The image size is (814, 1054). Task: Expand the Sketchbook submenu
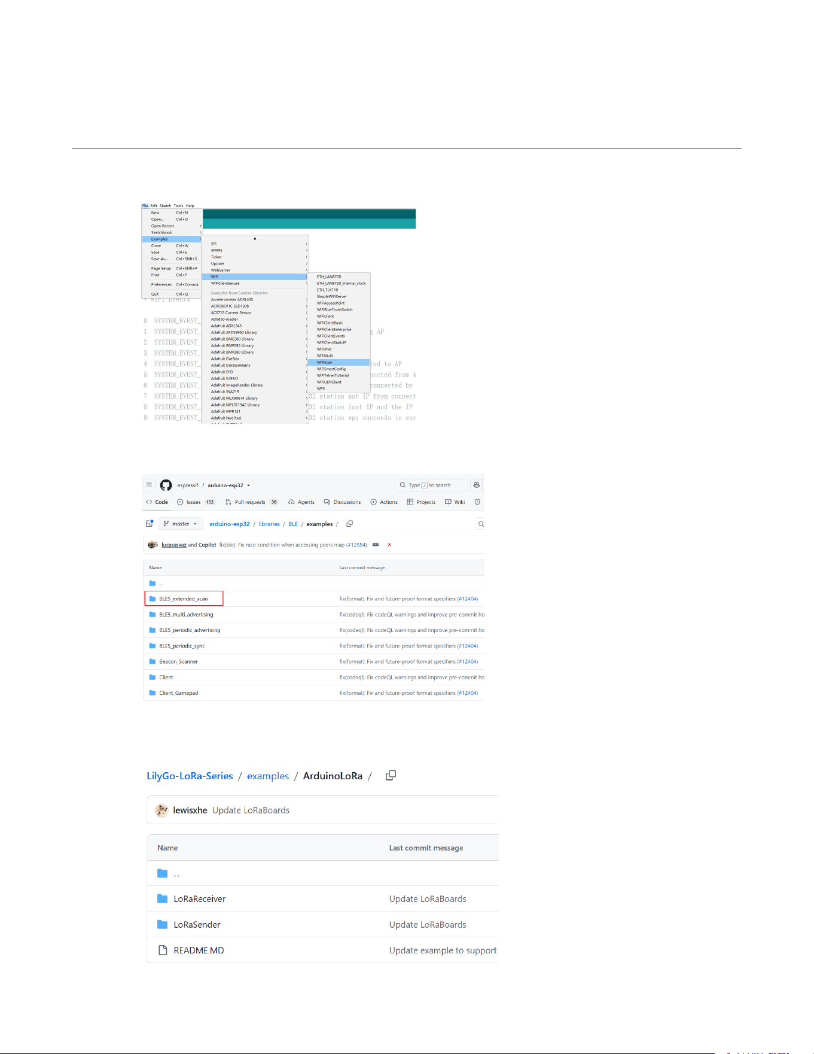pos(172,232)
